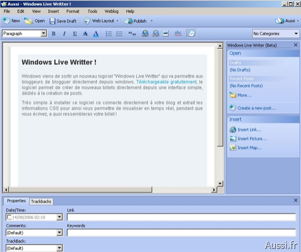Image resolution: width=301 pixels, height=252 pixels.
Task: Click the insert picture toolbar icon
Action: click(165, 34)
